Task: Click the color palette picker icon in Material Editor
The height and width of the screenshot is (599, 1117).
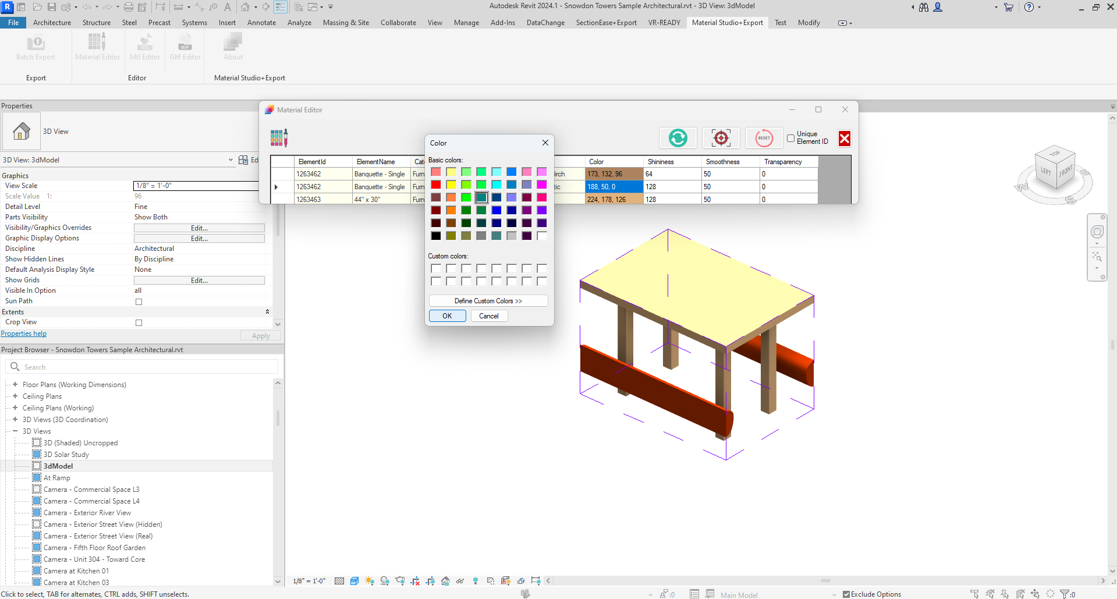Action: [279, 138]
